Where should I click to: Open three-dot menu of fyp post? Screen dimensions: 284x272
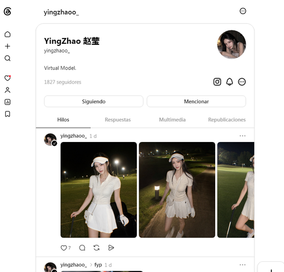tap(243, 265)
